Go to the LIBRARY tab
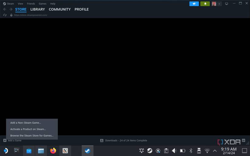Image resolution: width=250 pixels, height=156 pixels. click(x=38, y=9)
